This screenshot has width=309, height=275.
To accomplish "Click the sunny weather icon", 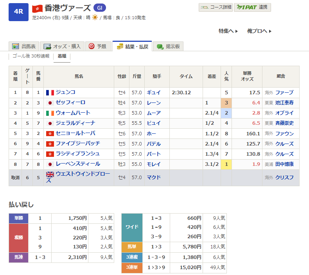I will click(x=95, y=18).
